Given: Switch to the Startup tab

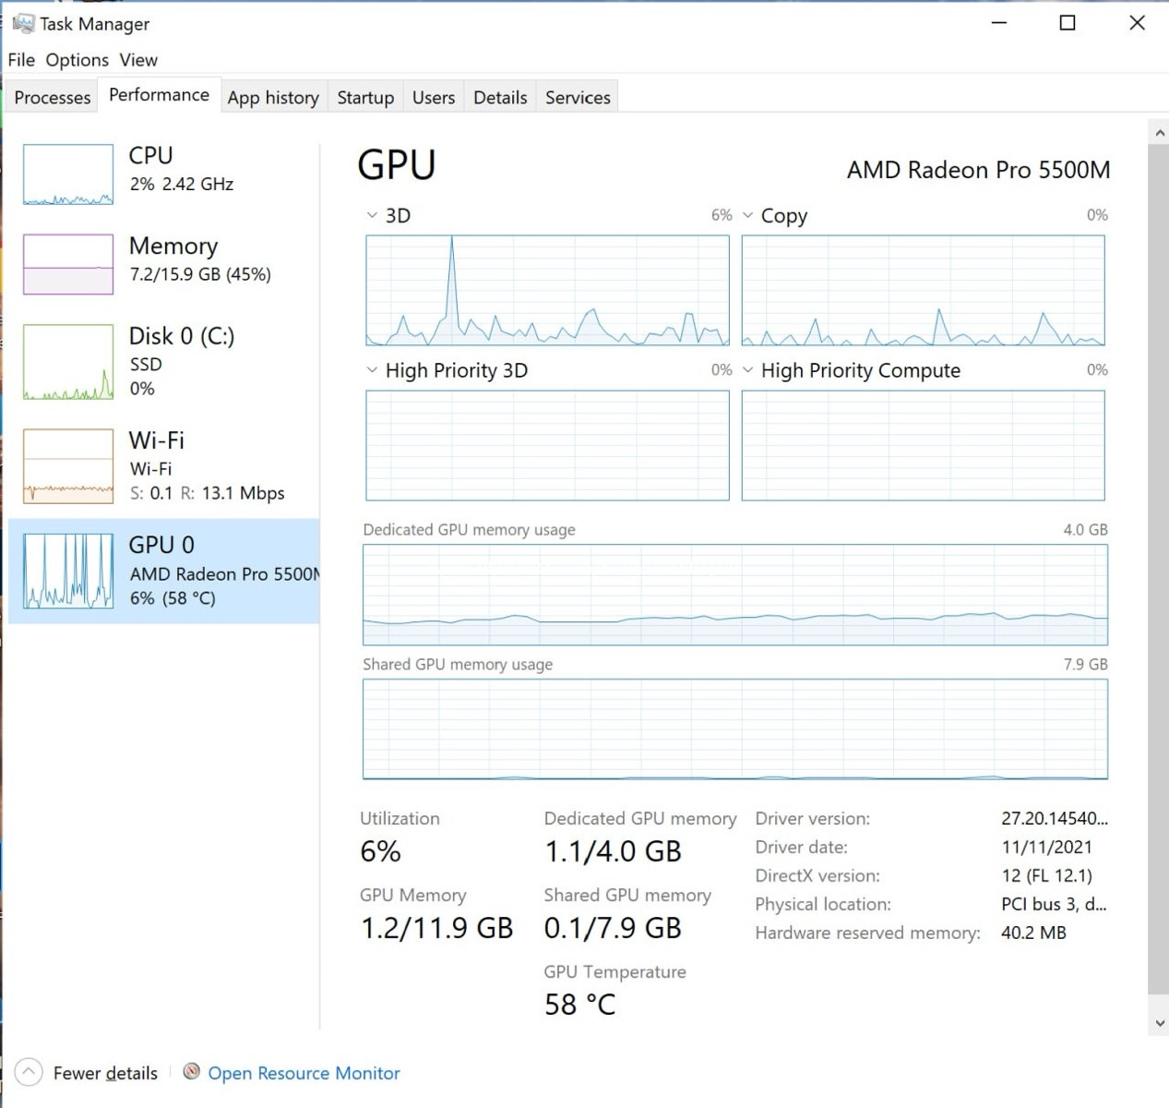Looking at the screenshot, I should [365, 97].
